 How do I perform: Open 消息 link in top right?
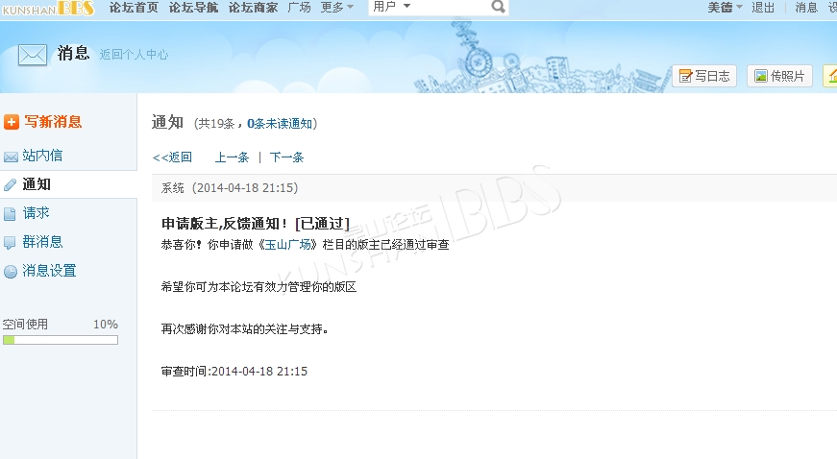[x=806, y=8]
